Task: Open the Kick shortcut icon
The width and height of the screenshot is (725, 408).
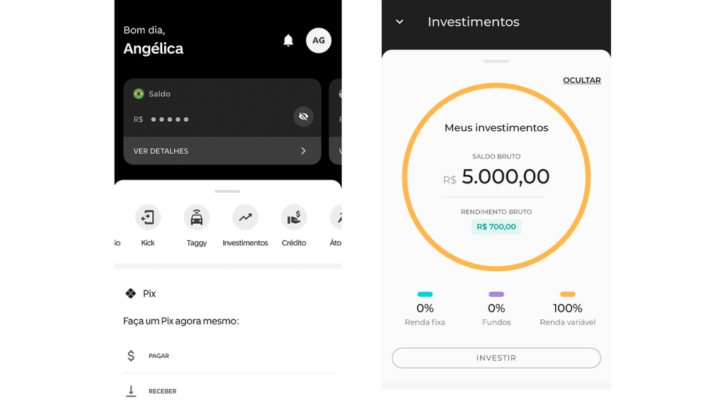Action: pos(148,217)
